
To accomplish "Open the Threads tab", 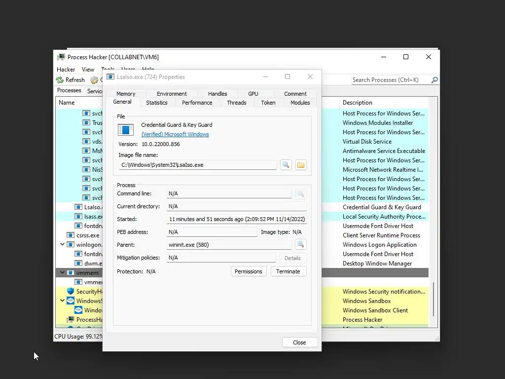I will [x=237, y=103].
